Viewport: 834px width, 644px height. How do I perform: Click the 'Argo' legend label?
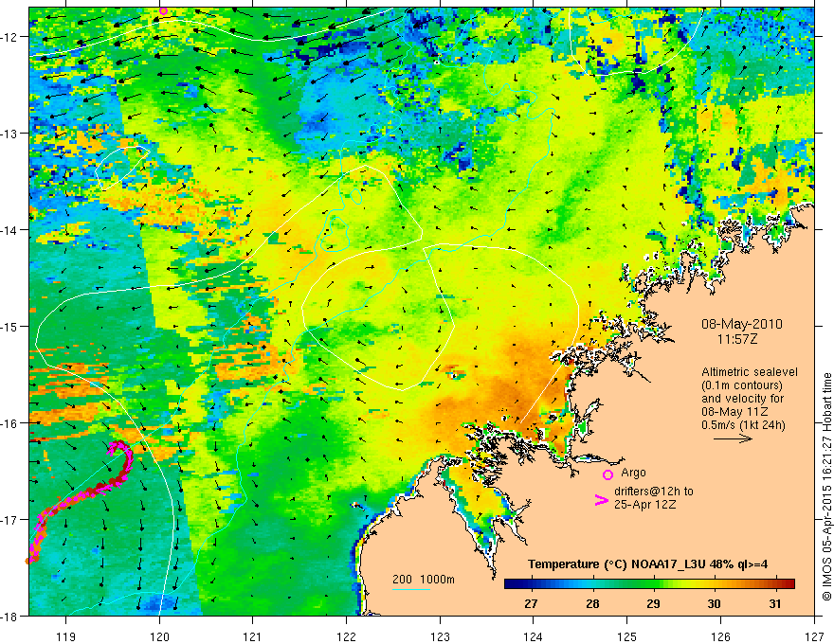click(x=633, y=473)
